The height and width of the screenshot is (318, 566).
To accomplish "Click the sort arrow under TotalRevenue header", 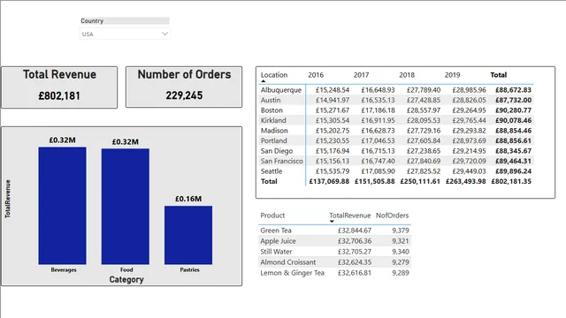I will coord(332,222).
